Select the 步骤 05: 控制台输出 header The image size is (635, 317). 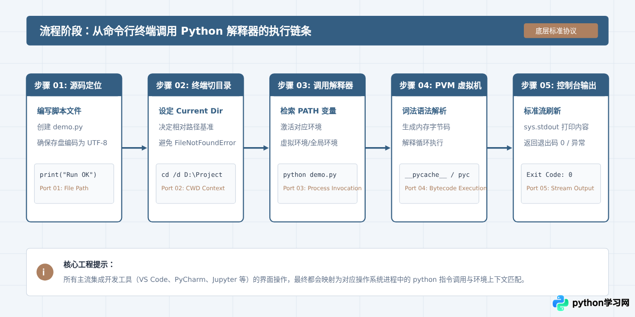click(x=561, y=85)
